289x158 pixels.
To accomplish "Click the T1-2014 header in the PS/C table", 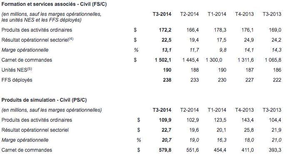I will click(x=217, y=110).
